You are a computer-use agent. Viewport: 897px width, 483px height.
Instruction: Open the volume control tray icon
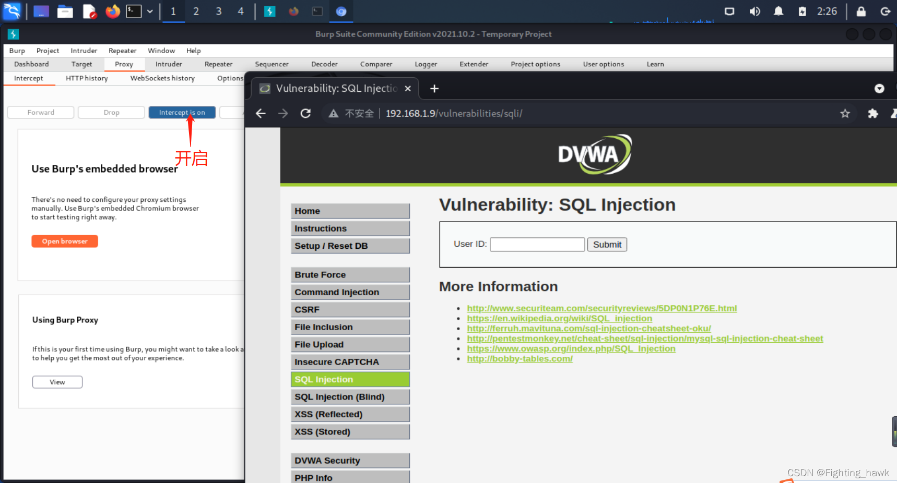754,11
